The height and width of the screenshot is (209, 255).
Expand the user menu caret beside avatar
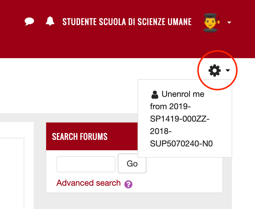[x=229, y=22]
